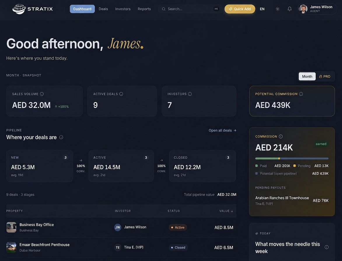Image resolution: width=342 pixels, height=261 pixels.
Task: Click the commission progress bar
Action: 292,158
